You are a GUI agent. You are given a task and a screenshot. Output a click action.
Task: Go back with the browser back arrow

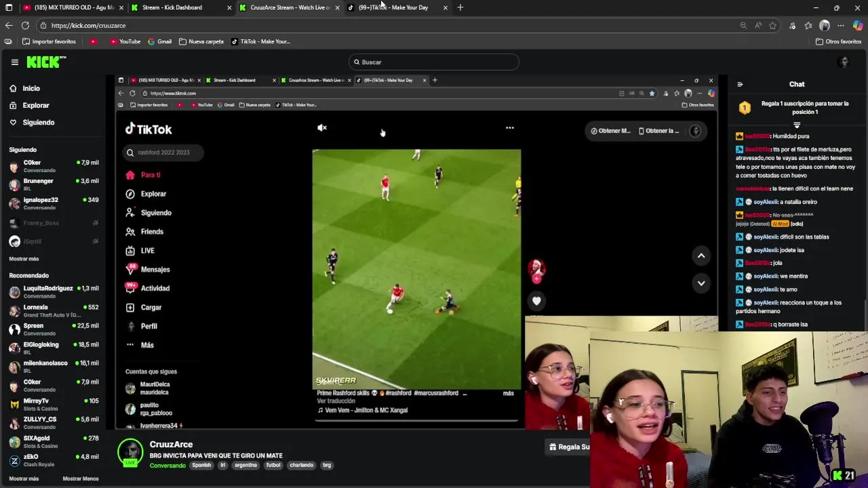9,25
